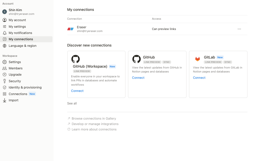
Task: Click the Security key icon
Action: pyautogui.click(x=5, y=81)
